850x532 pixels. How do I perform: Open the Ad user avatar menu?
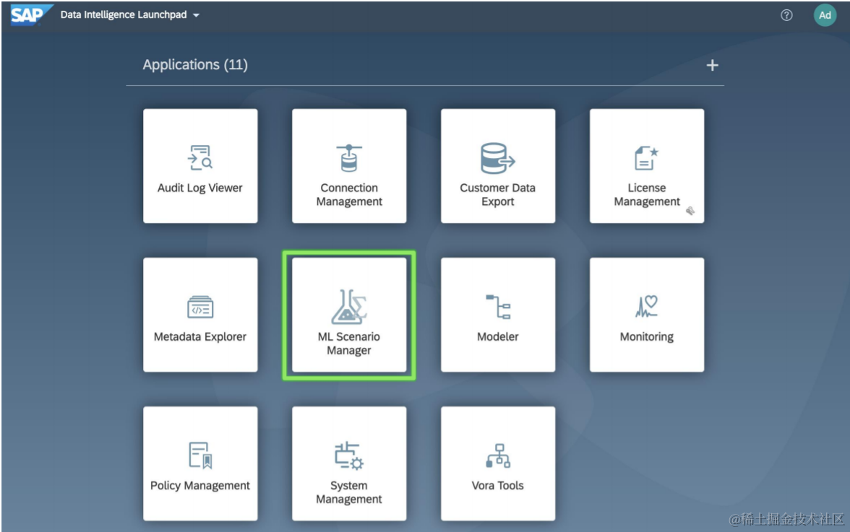click(x=825, y=15)
